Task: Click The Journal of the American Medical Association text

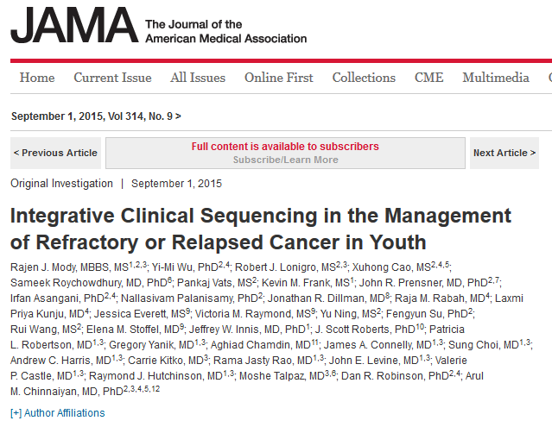Action: [226, 31]
